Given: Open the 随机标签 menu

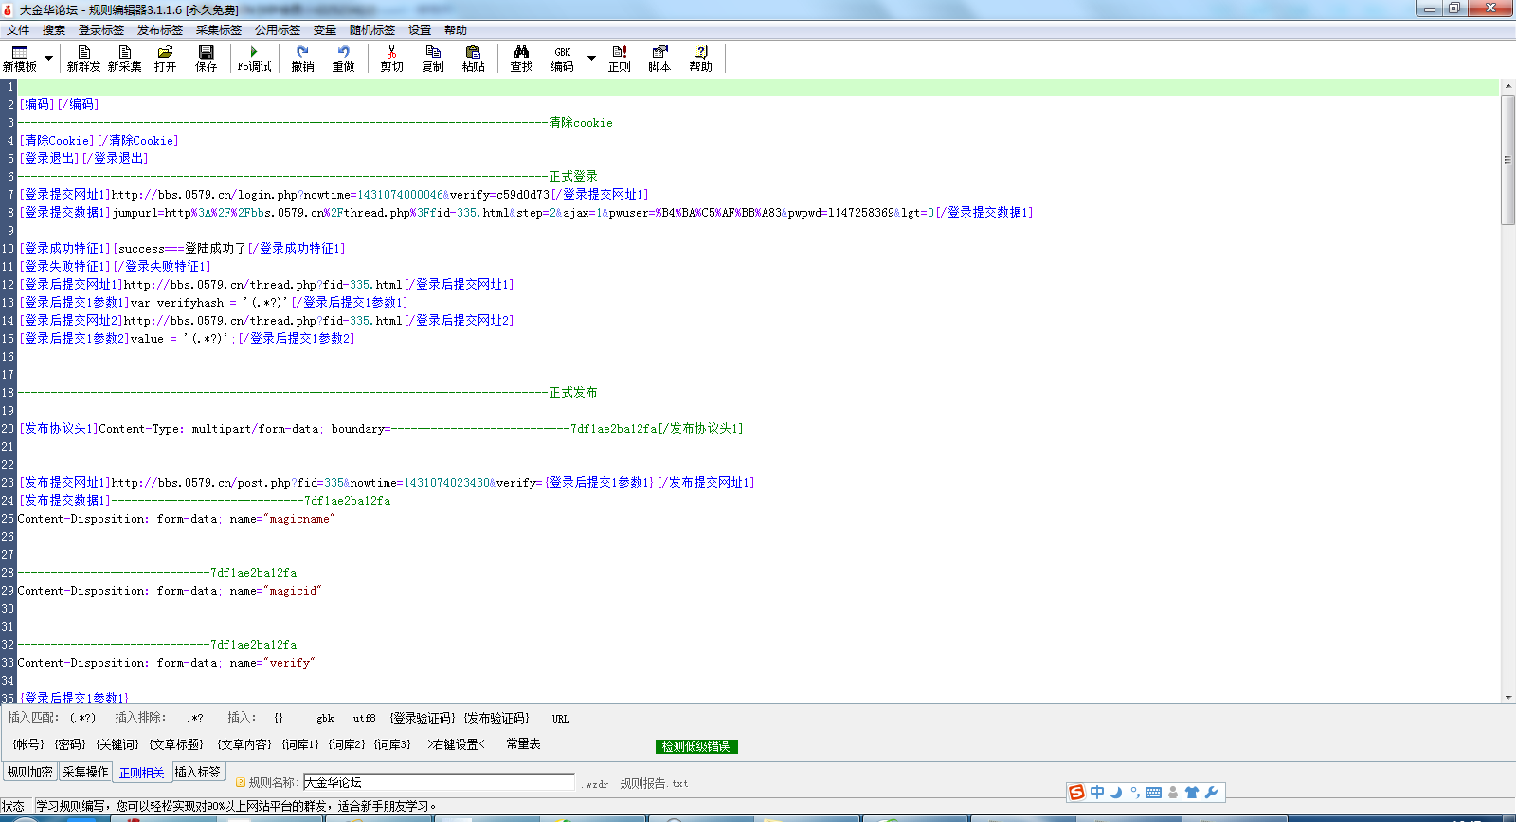Looking at the screenshot, I should point(371,30).
